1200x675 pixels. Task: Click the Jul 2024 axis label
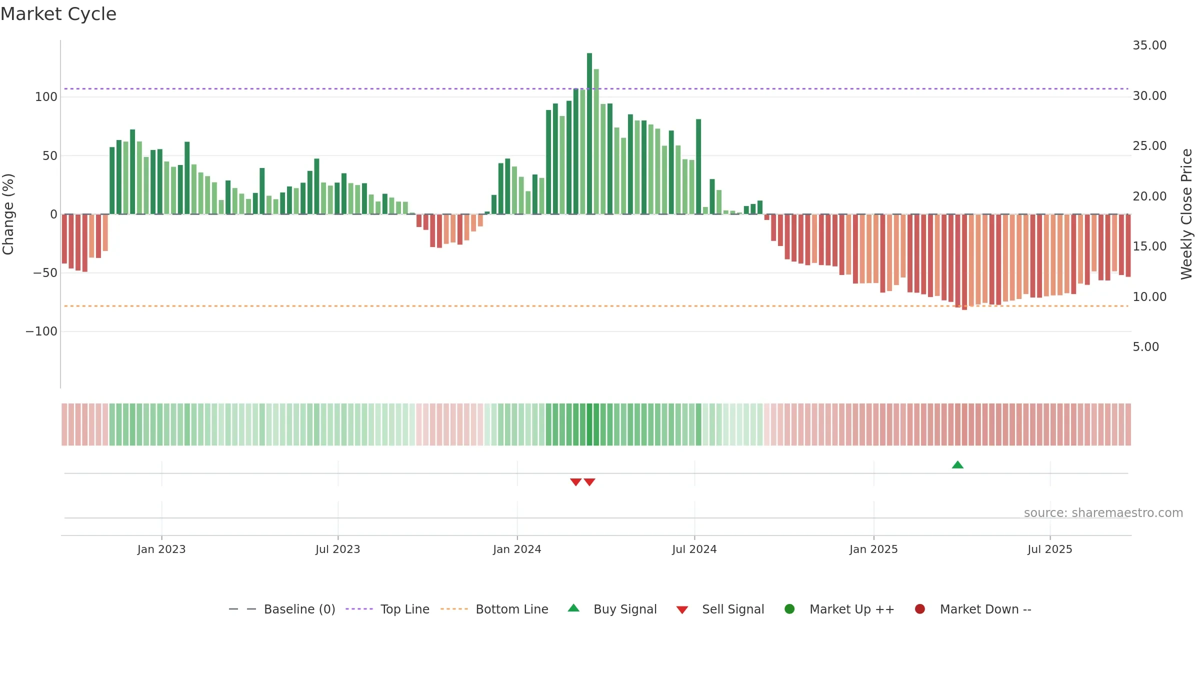tap(694, 549)
